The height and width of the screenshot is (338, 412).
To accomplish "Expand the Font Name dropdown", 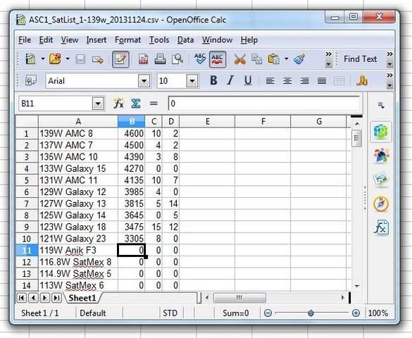I will (x=144, y=80).
